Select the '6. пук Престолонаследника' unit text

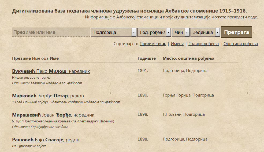(63, 121)
